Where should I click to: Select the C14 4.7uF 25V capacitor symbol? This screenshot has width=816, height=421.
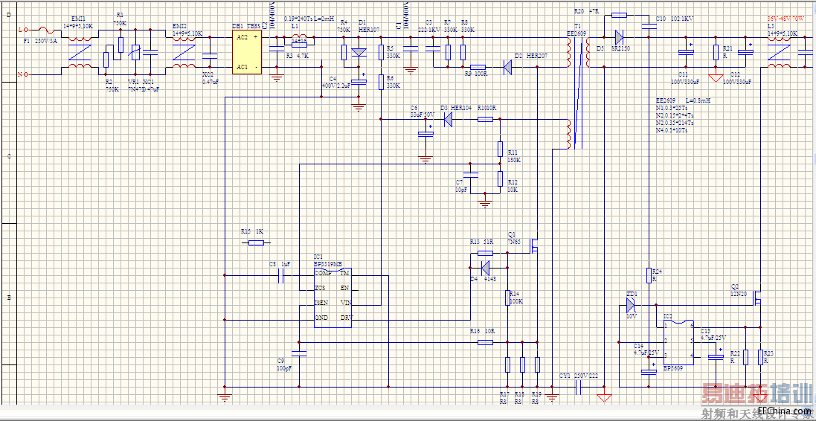coord(649,372)
